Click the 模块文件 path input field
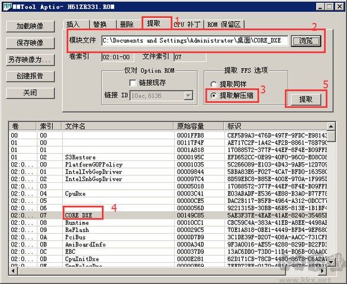 coord(195,41)
